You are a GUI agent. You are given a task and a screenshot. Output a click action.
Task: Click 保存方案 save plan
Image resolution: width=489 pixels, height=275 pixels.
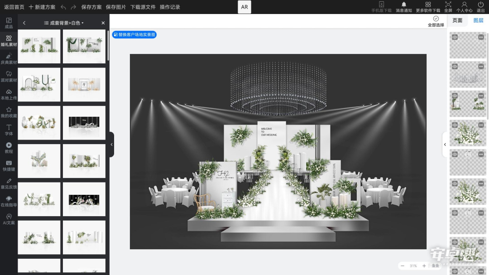click(91, 7)
